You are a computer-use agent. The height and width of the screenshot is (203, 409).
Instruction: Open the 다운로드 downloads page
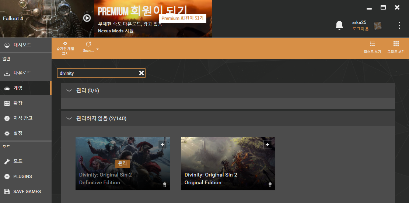(x=25, y=73)
